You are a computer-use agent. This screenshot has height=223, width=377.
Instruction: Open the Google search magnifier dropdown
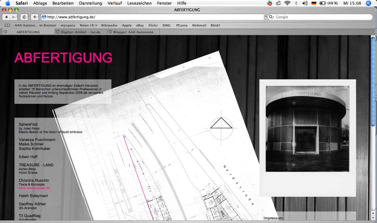pyautogui.click(x=272, y=17)
